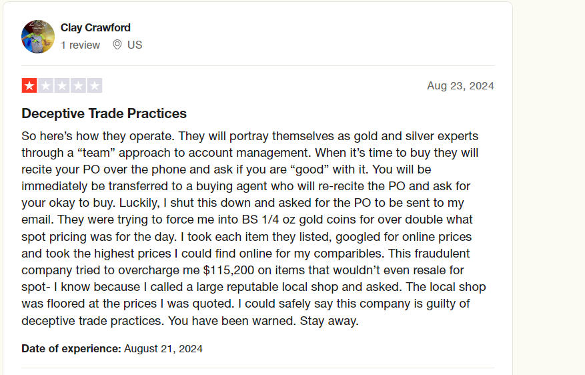Click the fifth grey rating star
The image size is (585, 375).
[95, 85]
